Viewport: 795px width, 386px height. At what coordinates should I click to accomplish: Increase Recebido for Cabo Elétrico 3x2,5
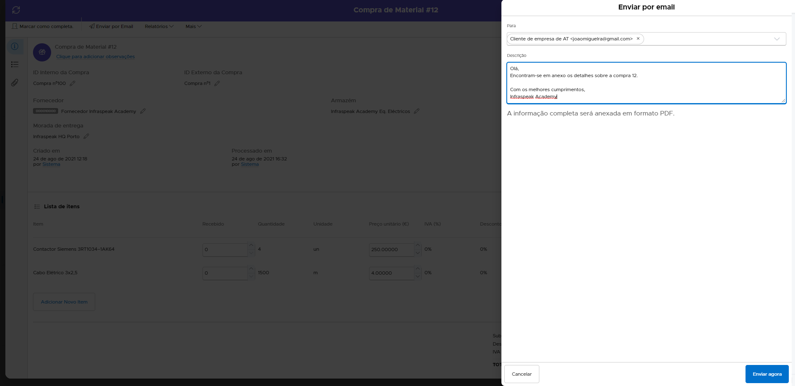pyautogui.click(x=251, y=269)
